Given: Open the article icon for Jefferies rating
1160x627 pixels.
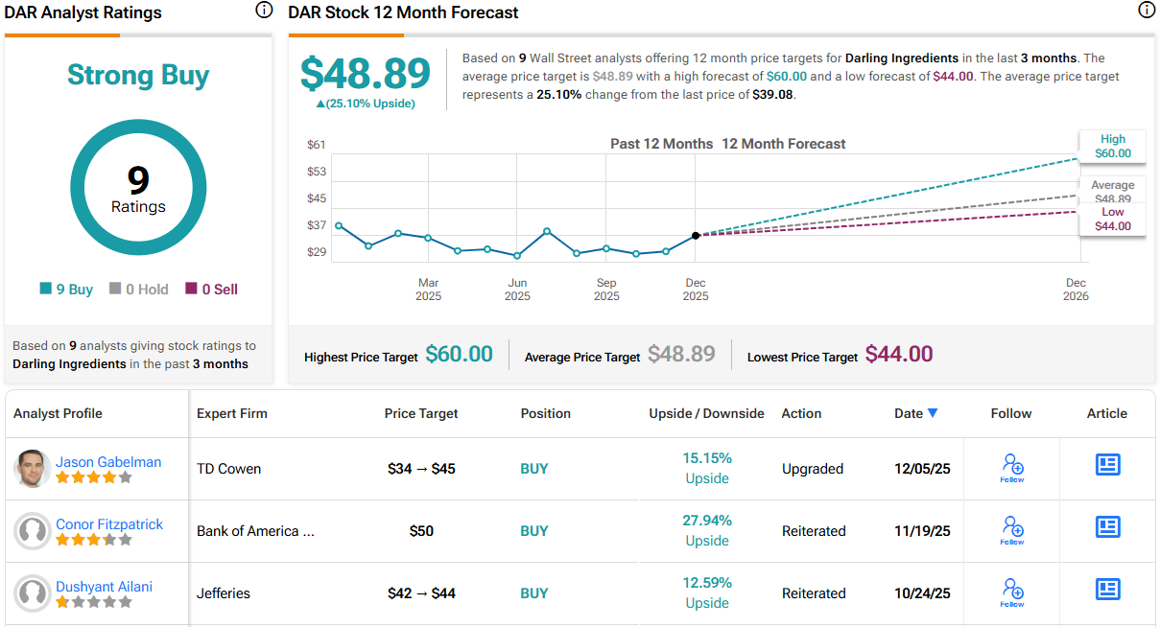Looking at the screenshot, I should coord(1107,590).
